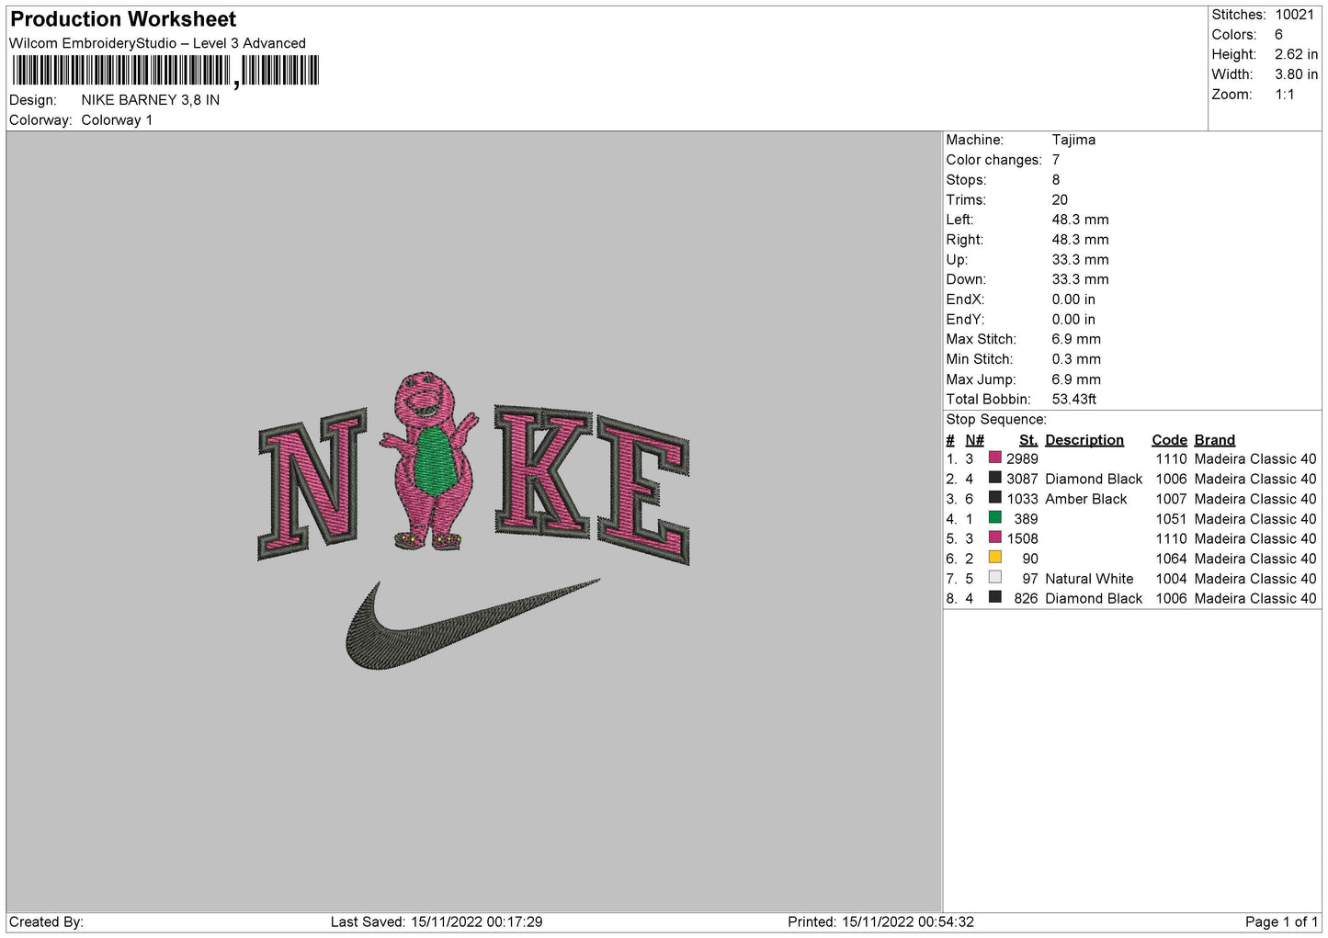
Task: Click the Barney figure in the preview
Action: click(x=432, y=459)
